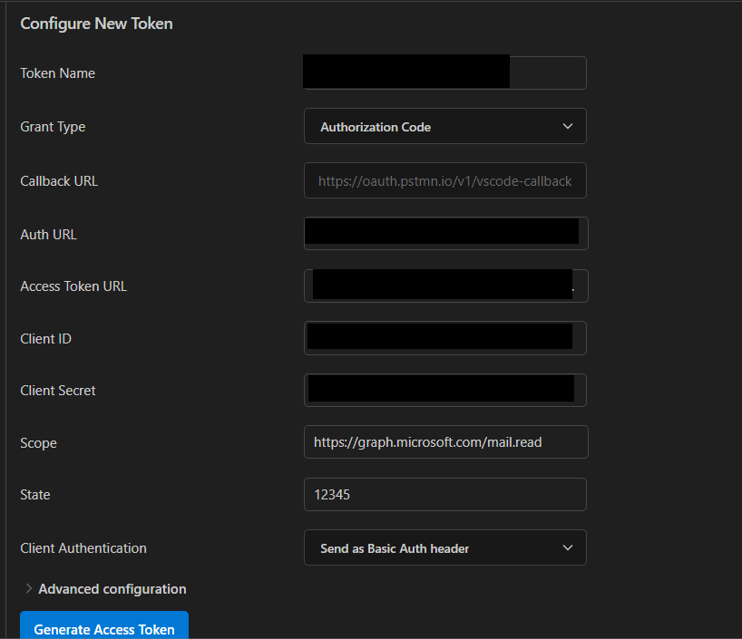Image resolution: width=742 pixels, height=639 pixels.
Task: Click the Client Secret field
Action: click(x=444, y=390)
